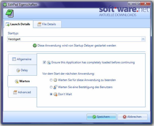
Task: Select the Don't Wait radio button
Action: pos(51,94)
